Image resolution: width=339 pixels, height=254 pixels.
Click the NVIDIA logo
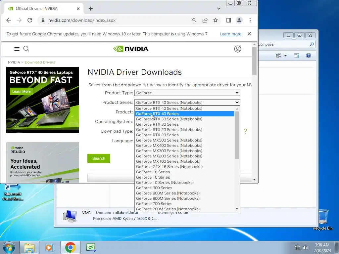[x=131, y=49]
